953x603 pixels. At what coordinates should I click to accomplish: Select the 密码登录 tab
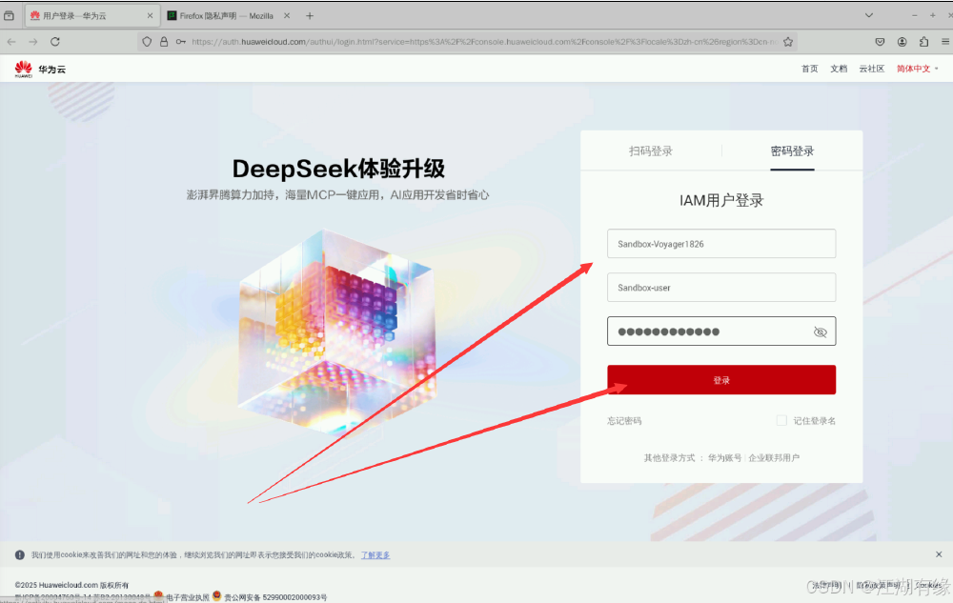[792, 151]
